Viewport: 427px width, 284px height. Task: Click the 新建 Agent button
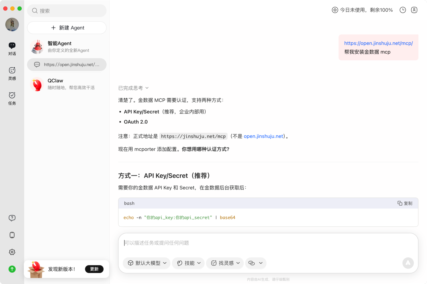tap(67, 28)
